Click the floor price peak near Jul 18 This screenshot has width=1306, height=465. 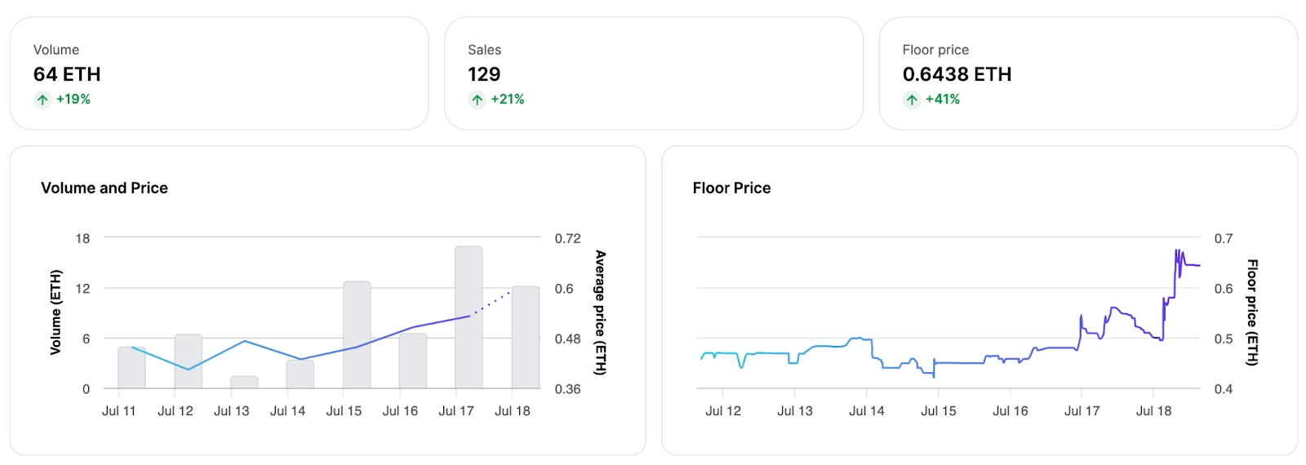point(1177,252)
